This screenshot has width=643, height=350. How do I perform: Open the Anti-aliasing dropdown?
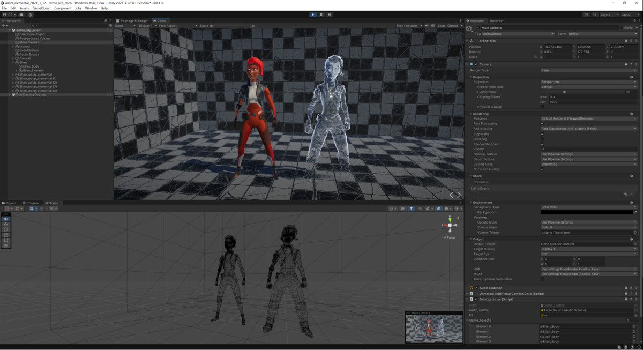pyautogui.click(x=588, y=129)
